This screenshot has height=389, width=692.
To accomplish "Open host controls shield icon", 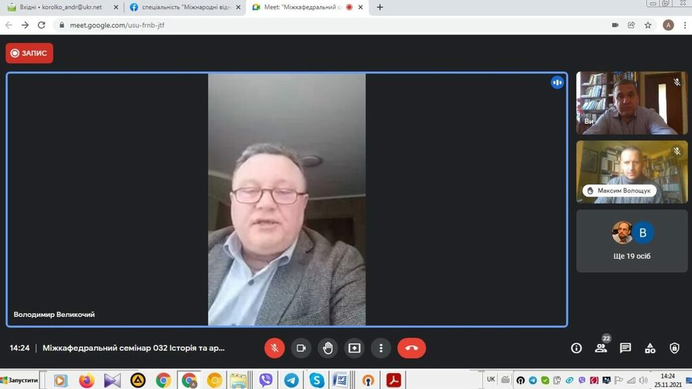I will (x=674, y=348).
